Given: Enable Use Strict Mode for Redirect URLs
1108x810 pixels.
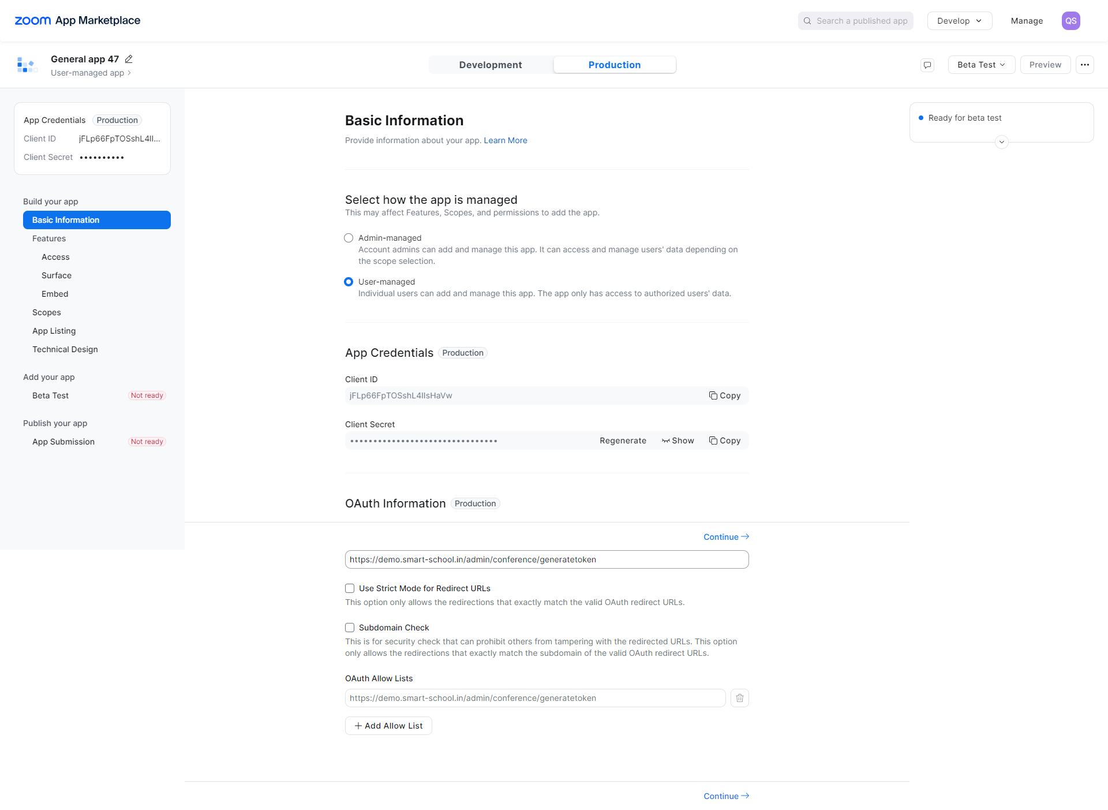Looking at the screenshot, I should click(350, 588).
